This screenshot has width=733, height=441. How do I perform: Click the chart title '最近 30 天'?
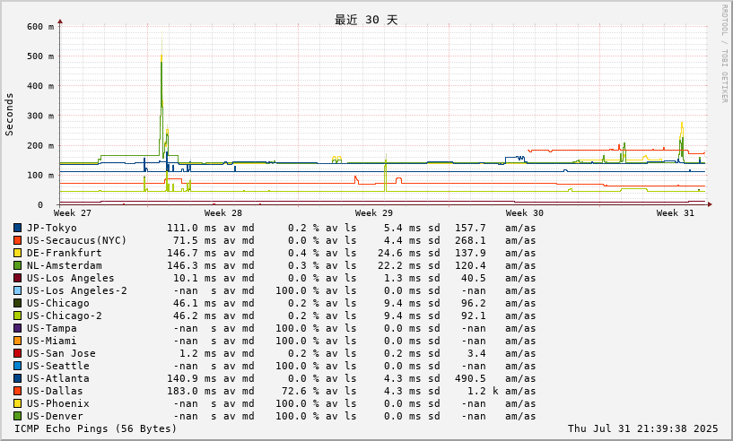366,20
